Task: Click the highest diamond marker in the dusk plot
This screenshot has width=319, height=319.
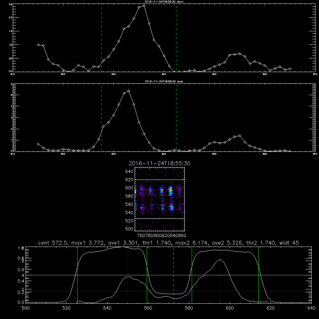Action: tap(129, 91)
